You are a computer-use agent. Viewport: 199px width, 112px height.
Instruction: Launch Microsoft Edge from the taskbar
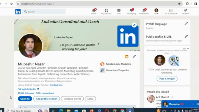(x=61, y=111)
